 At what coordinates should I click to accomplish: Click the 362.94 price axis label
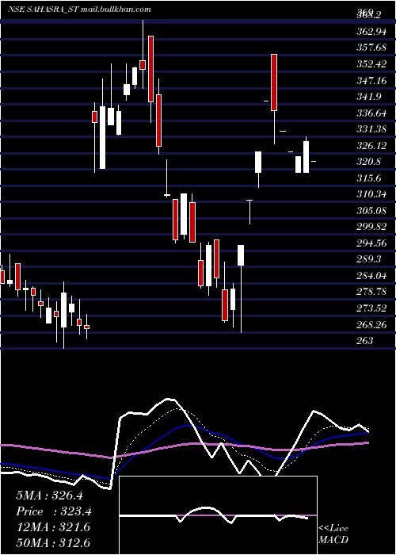pyautogui.click(x=372, y=31)
